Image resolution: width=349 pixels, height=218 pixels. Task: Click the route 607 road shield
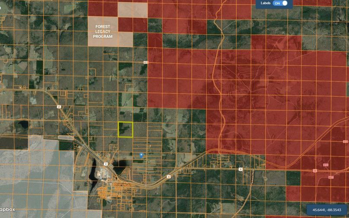[330, 177]
